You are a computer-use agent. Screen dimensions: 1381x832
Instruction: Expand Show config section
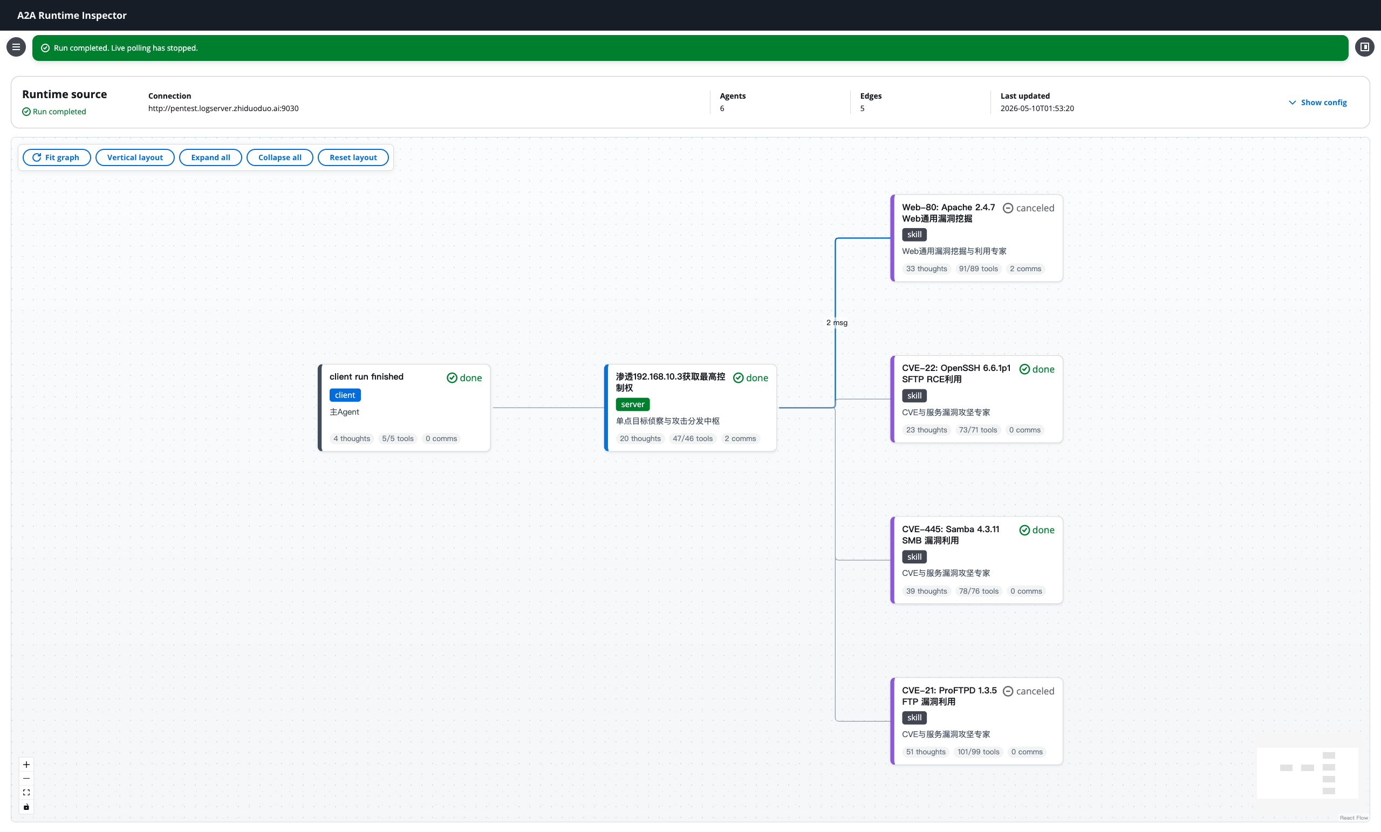coord(1318,102)
